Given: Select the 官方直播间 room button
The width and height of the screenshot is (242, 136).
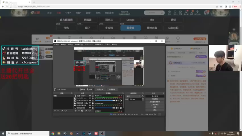Looking at the screenshot, I should [66, 20].
